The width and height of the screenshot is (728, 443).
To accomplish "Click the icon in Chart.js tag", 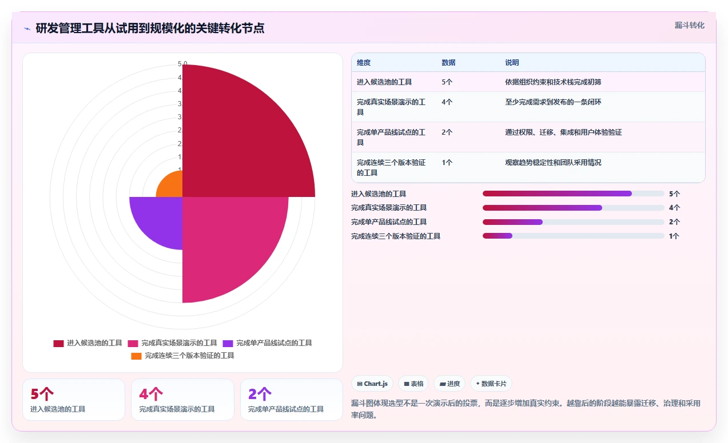I will click(x=360, y=384).
